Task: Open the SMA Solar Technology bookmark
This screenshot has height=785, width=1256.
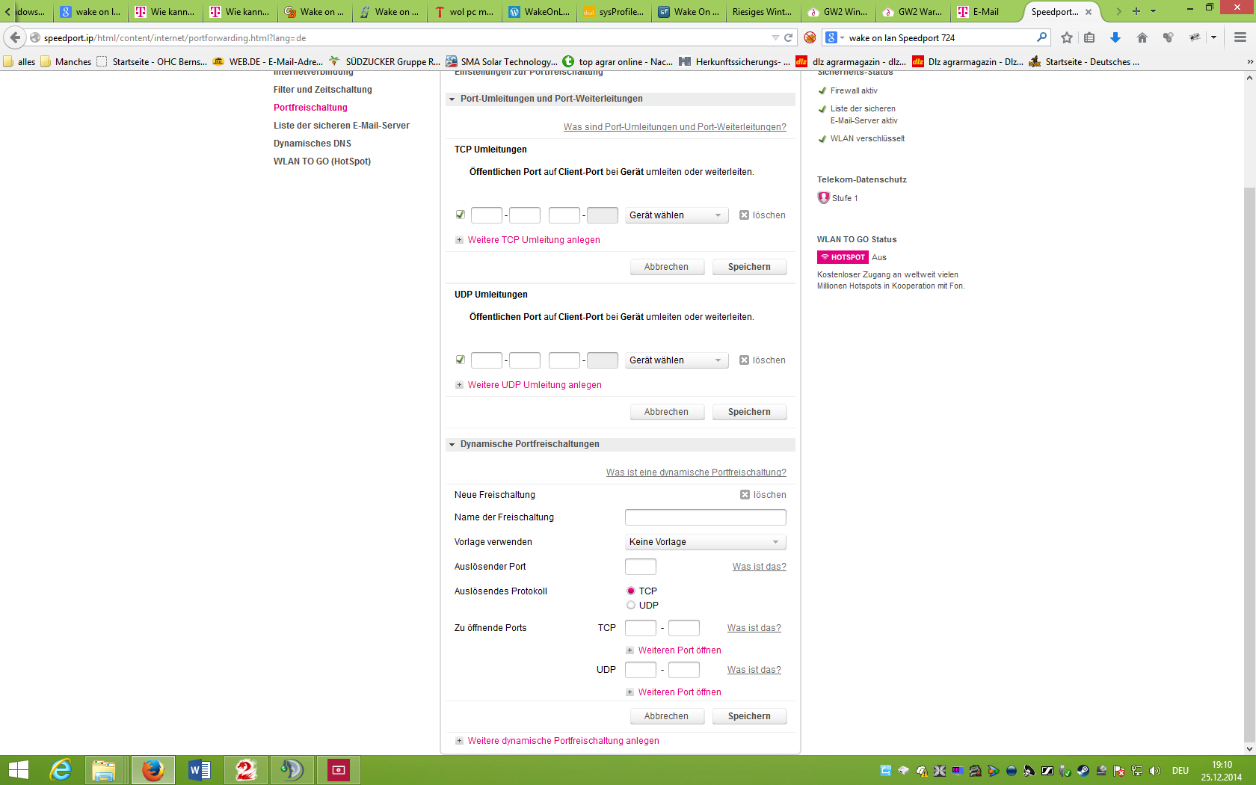Action: click(x=502, y=62)
